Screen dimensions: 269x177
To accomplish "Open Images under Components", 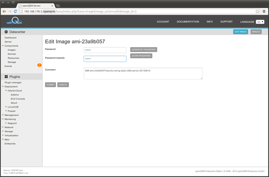I will (12, 50).
